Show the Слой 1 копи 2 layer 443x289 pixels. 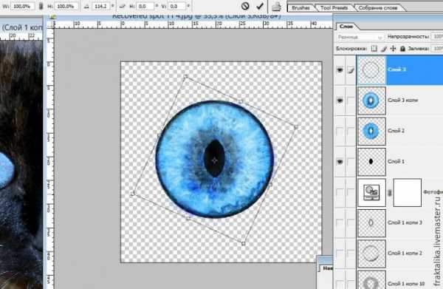click(x=340, y=254)
